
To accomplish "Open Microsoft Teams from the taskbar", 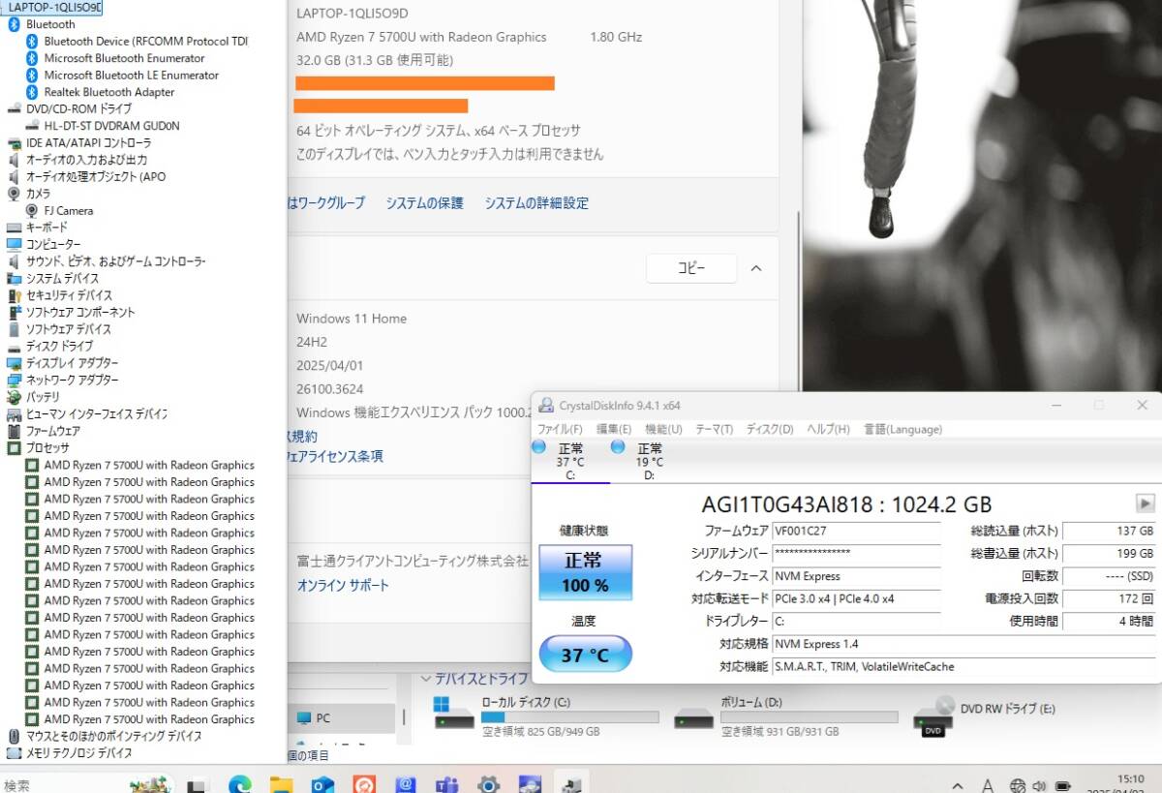I will tap(446, 784).
